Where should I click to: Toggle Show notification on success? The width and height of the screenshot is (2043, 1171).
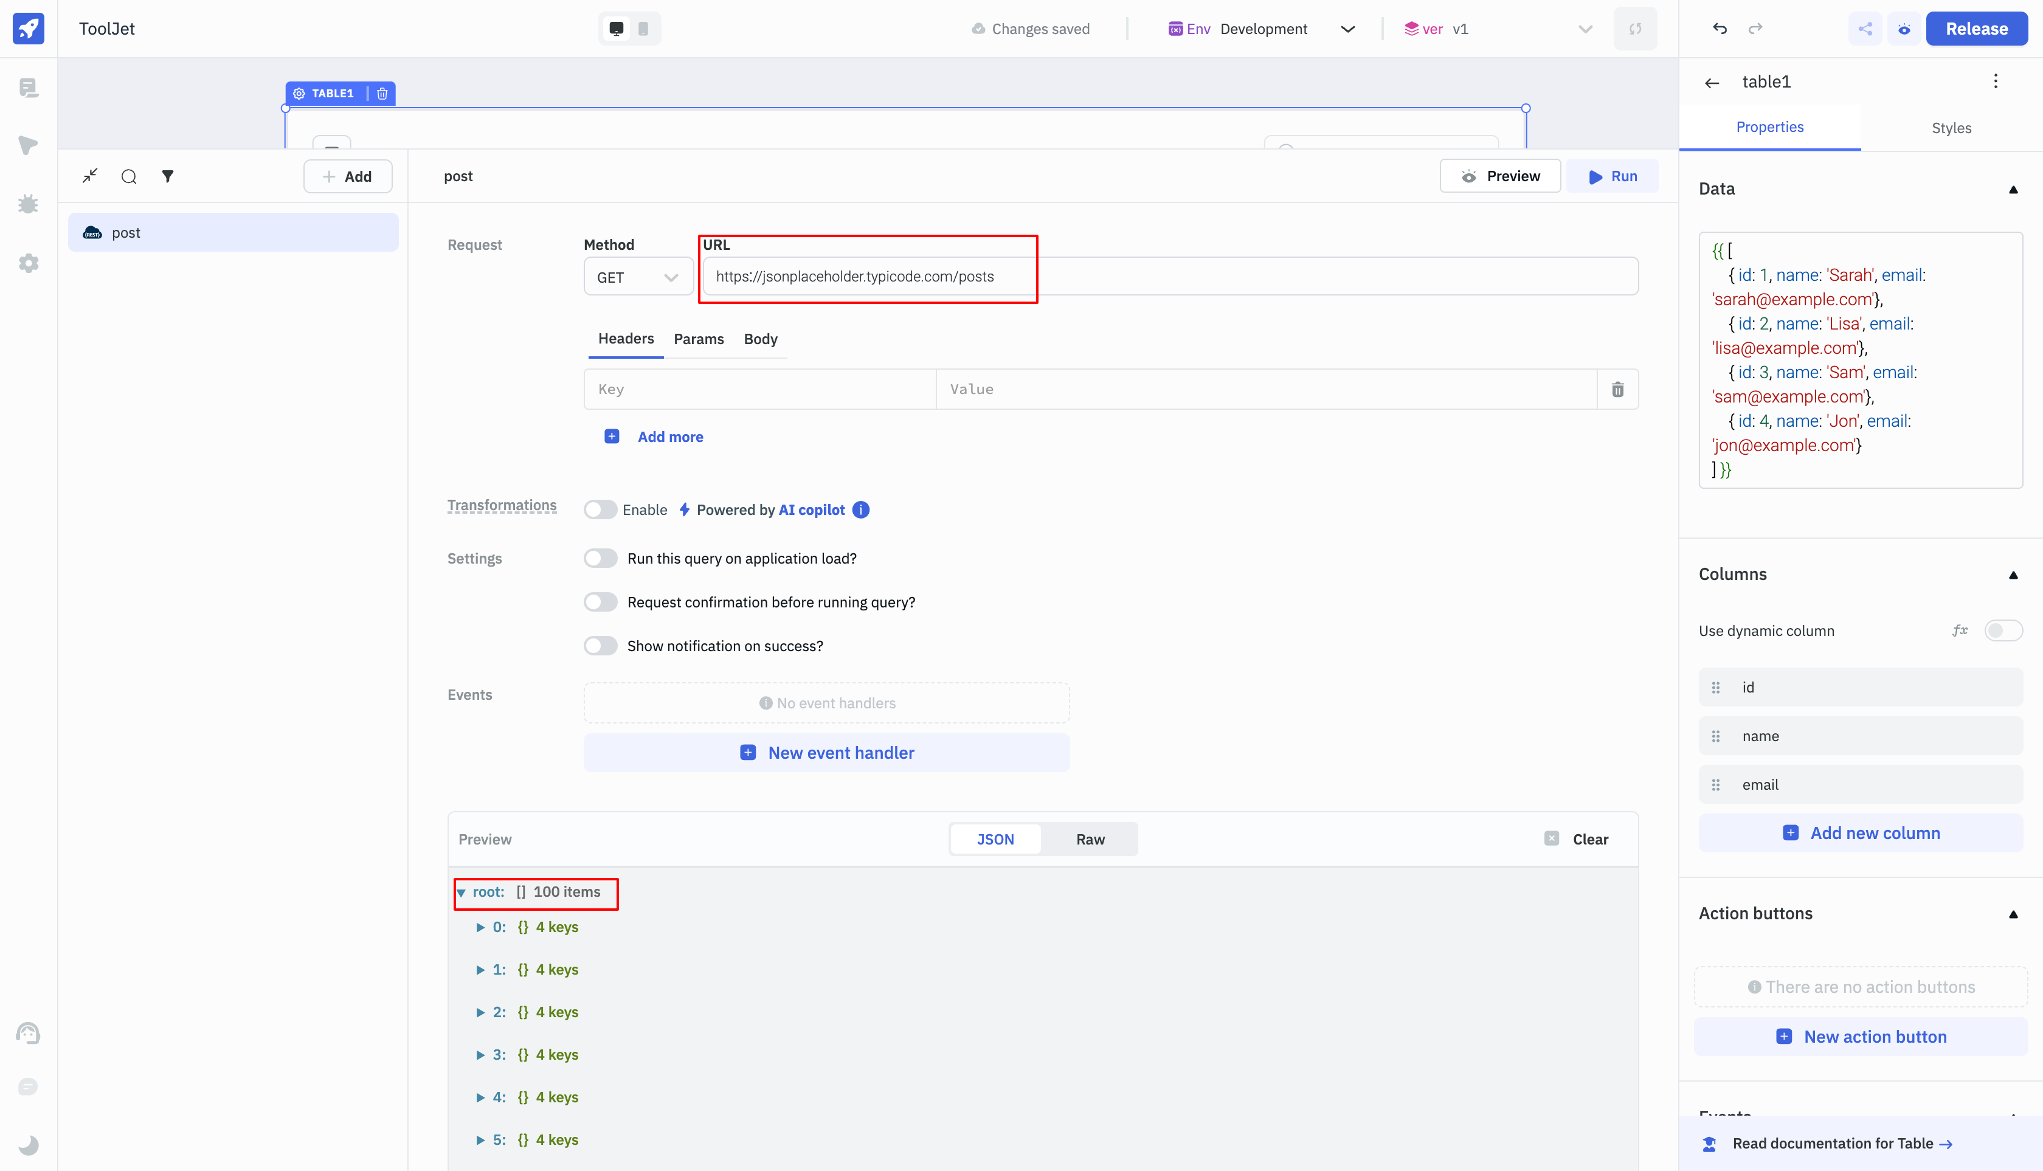point(602,645)
